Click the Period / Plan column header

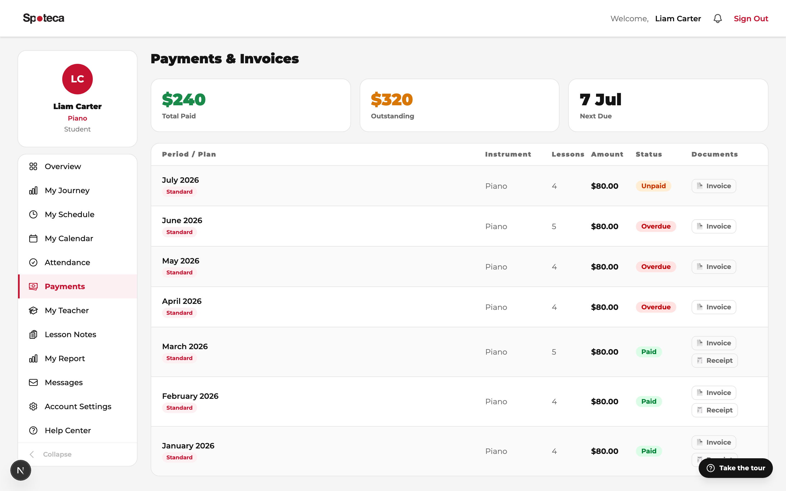[x=189, y=154]
